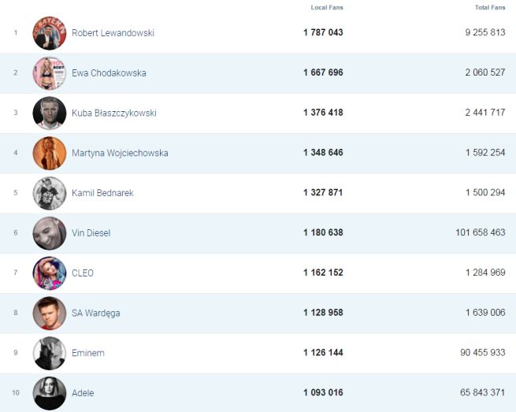The width and height of the screenshot is (516, 412).
Task: Select the avatar in the rank 3 row
Action: pos(49,113)
